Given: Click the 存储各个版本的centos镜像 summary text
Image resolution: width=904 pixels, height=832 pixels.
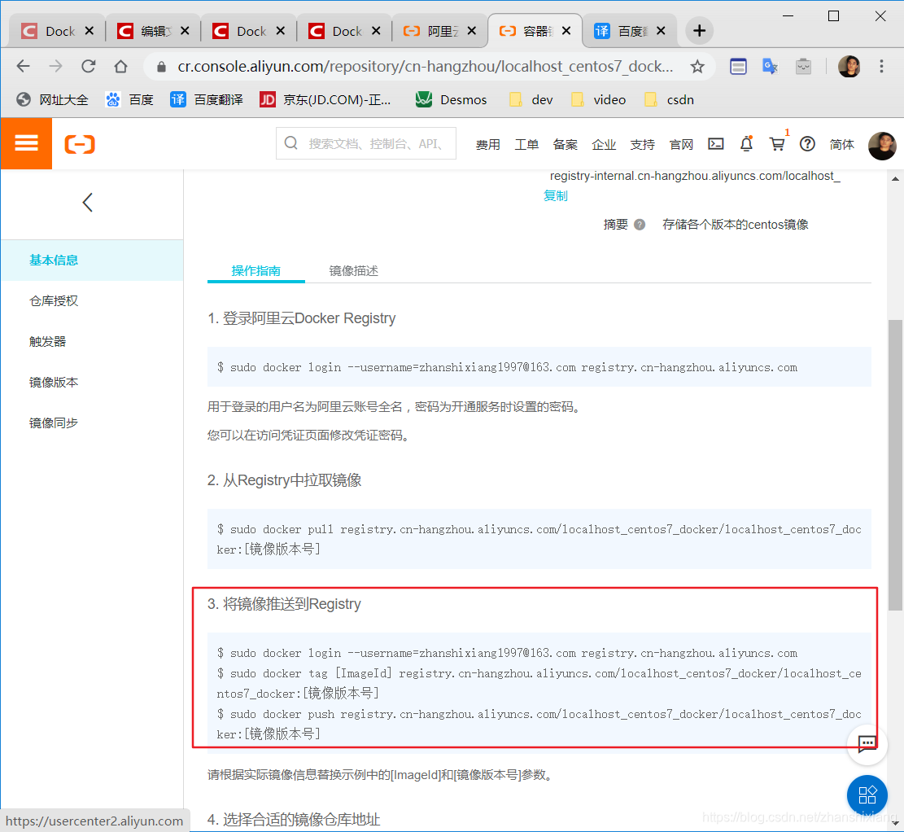Looking at the screenshot, I should tap(735, 225).
